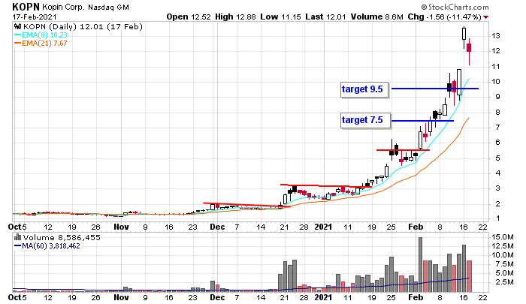Click the Feb label on price chart axis
This screenshot has width=526, height=304.
(416, 227)
